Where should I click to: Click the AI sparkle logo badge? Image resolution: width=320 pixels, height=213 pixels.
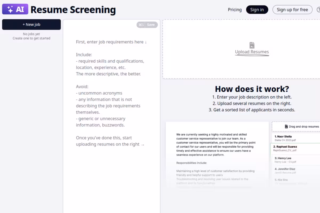click(x=15, y=9)
